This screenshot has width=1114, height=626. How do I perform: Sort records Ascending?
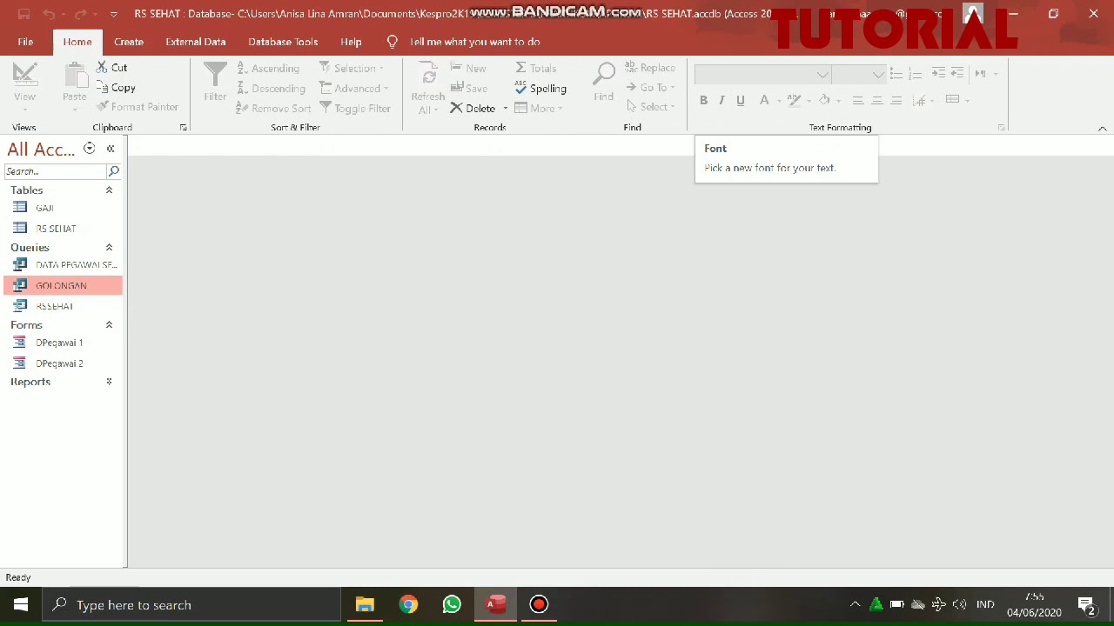pos(268,68)
